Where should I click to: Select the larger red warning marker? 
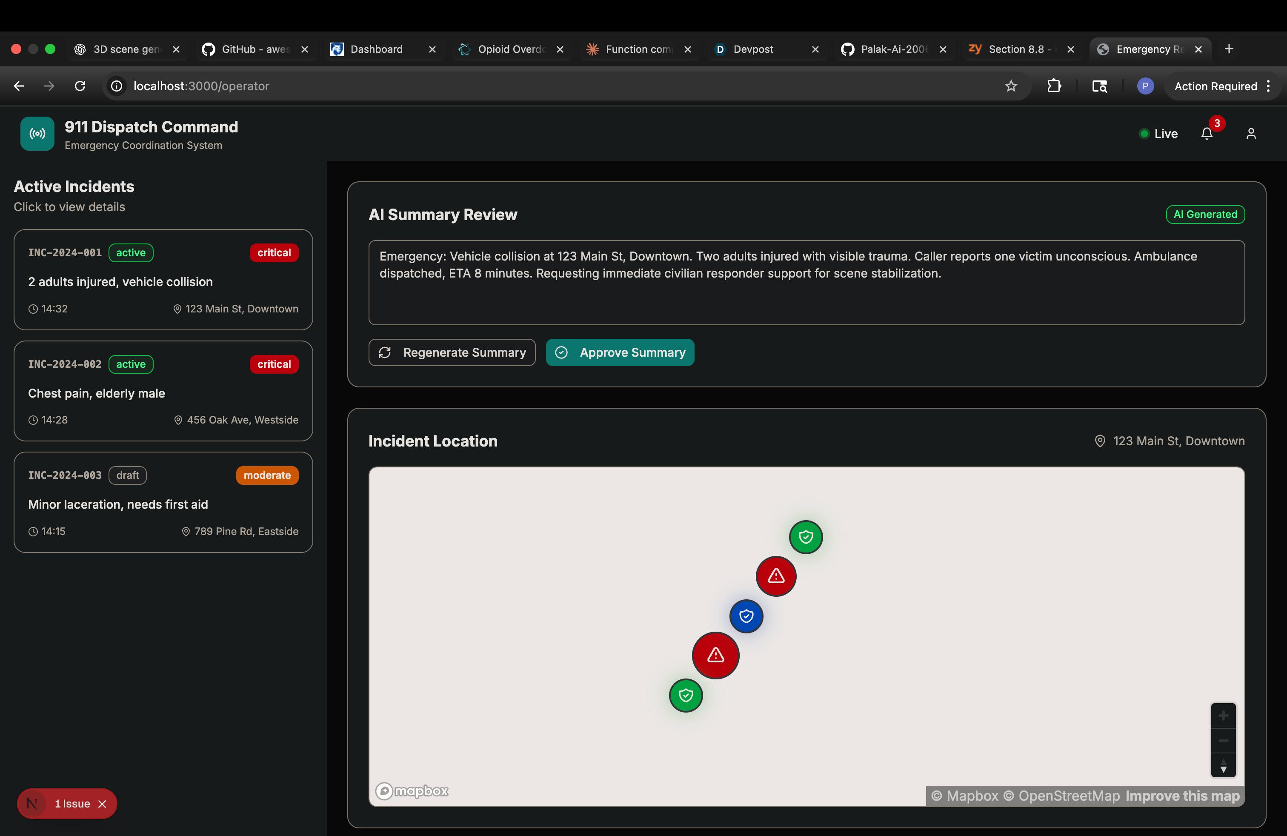coord(715,656)
